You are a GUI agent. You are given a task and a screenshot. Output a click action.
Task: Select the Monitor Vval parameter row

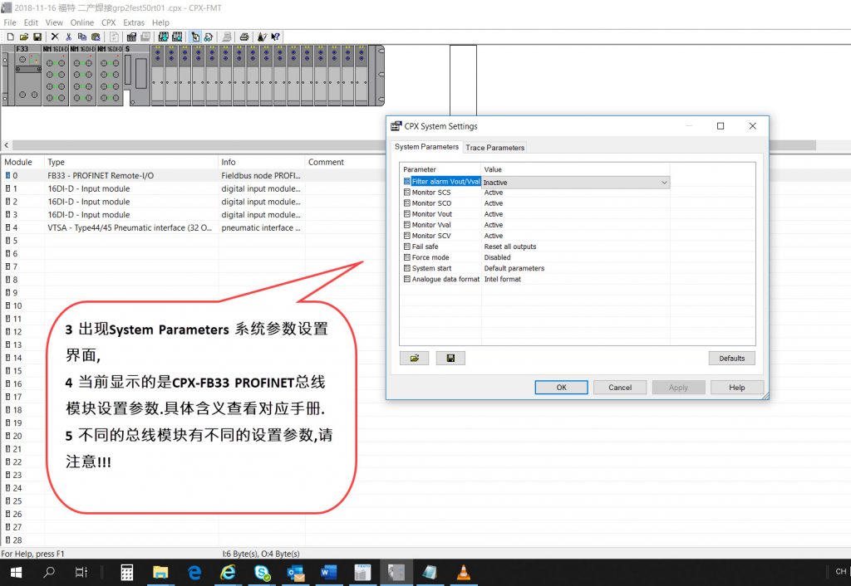click(x=536, y=225)
